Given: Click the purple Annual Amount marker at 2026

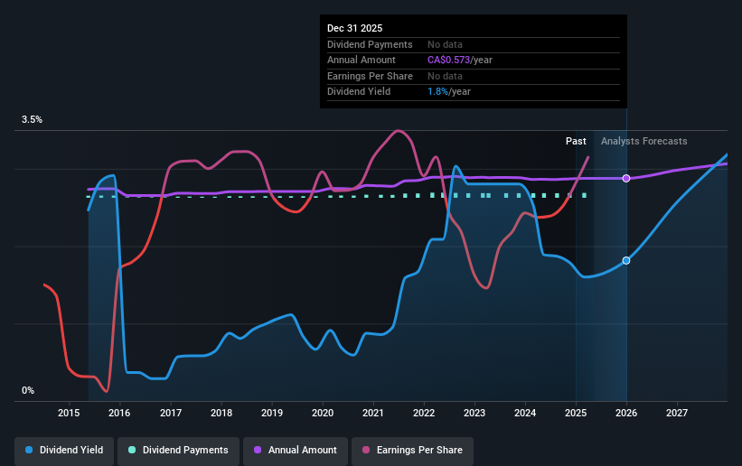Looking at the screenshot, I should click(x=626, y=178).
